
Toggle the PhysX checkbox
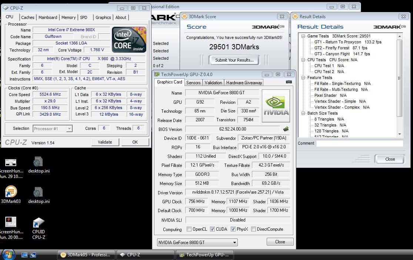click(233, 229)
